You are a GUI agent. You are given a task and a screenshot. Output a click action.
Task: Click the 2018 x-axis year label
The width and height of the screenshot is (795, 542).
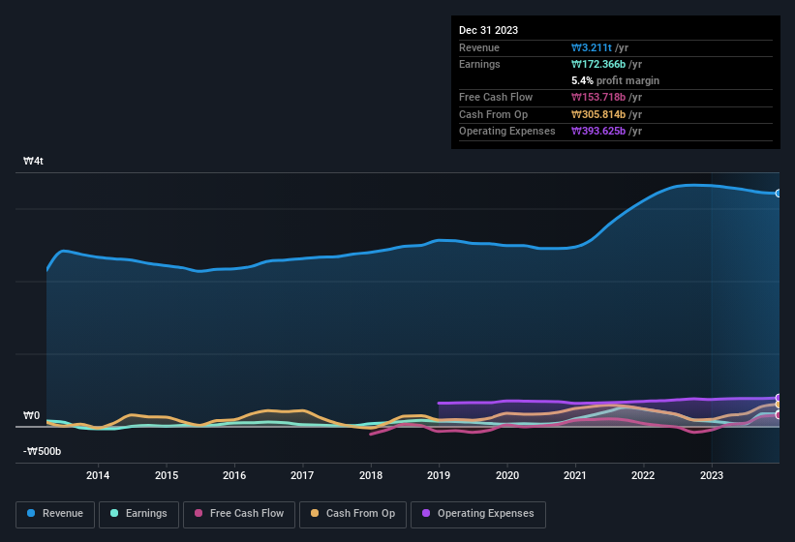(370, 475)
